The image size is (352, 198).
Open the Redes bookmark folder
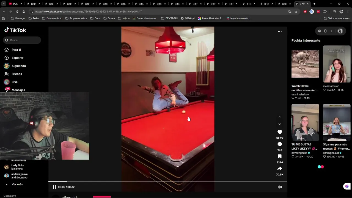[34, 18]
